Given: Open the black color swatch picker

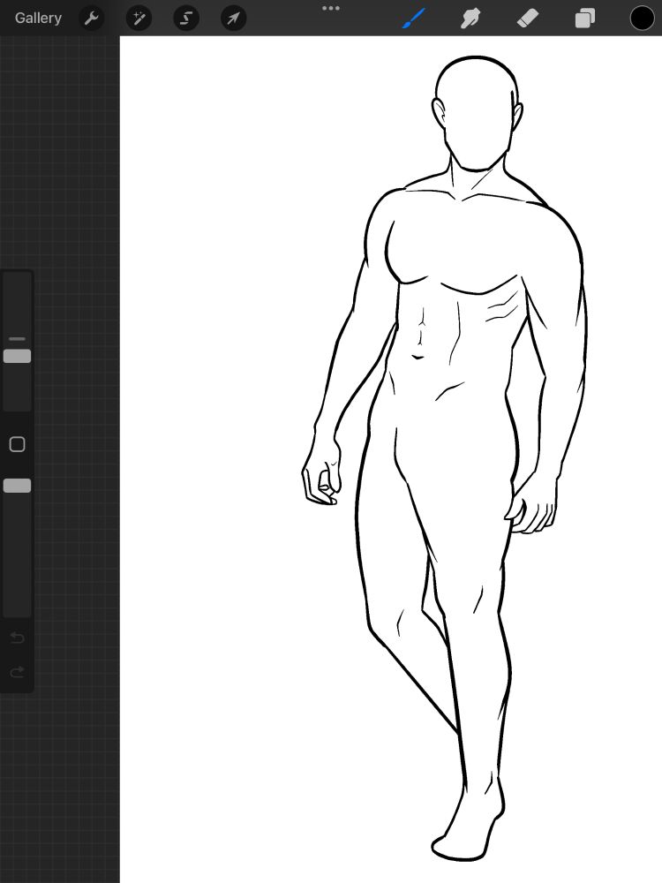Looking at the screenshot, I should pyautogui.click(x=642, y=19).
